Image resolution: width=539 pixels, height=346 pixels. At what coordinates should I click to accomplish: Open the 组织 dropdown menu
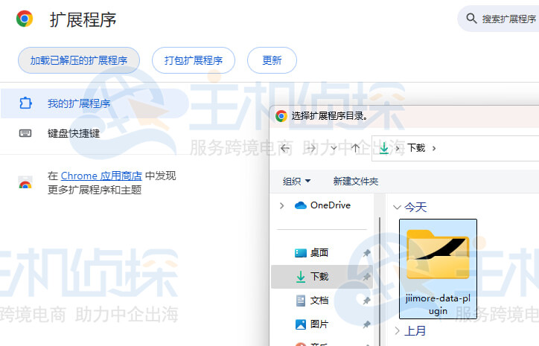coord(297,181)
